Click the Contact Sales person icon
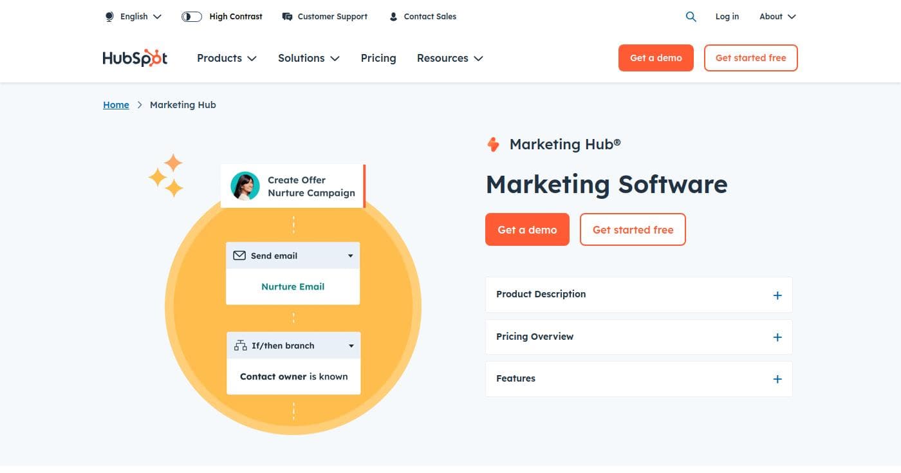This screenshot has width=901, height=473. (x=393, y=16)
